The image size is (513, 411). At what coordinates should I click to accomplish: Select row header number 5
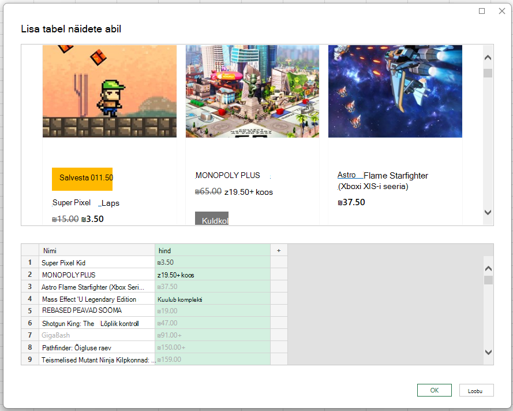click(30, 311)
